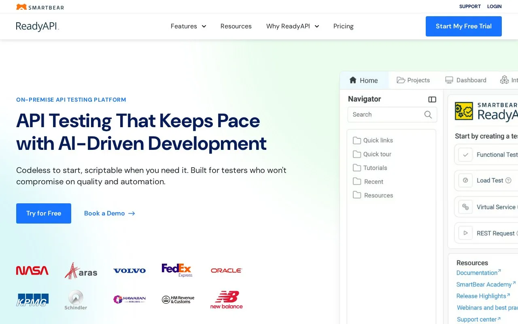518x324 pixels.
Task: Click the Hawaiian Airlines logo
Action: [129, 300]
